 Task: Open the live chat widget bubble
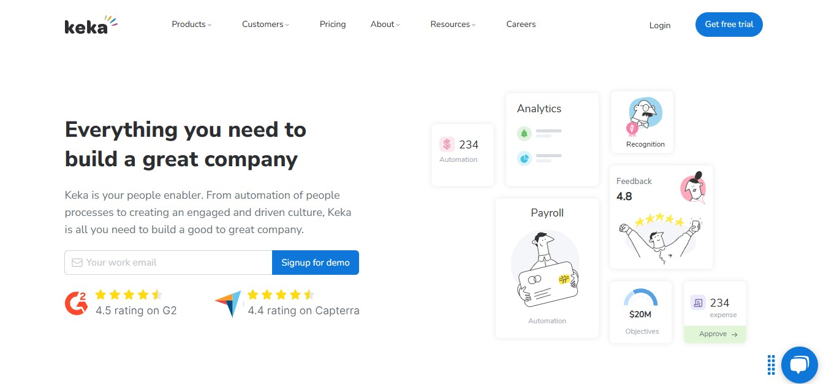click(800, 364)
